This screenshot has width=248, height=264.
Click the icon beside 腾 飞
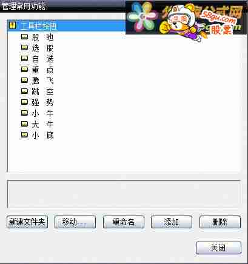(24, 81)
